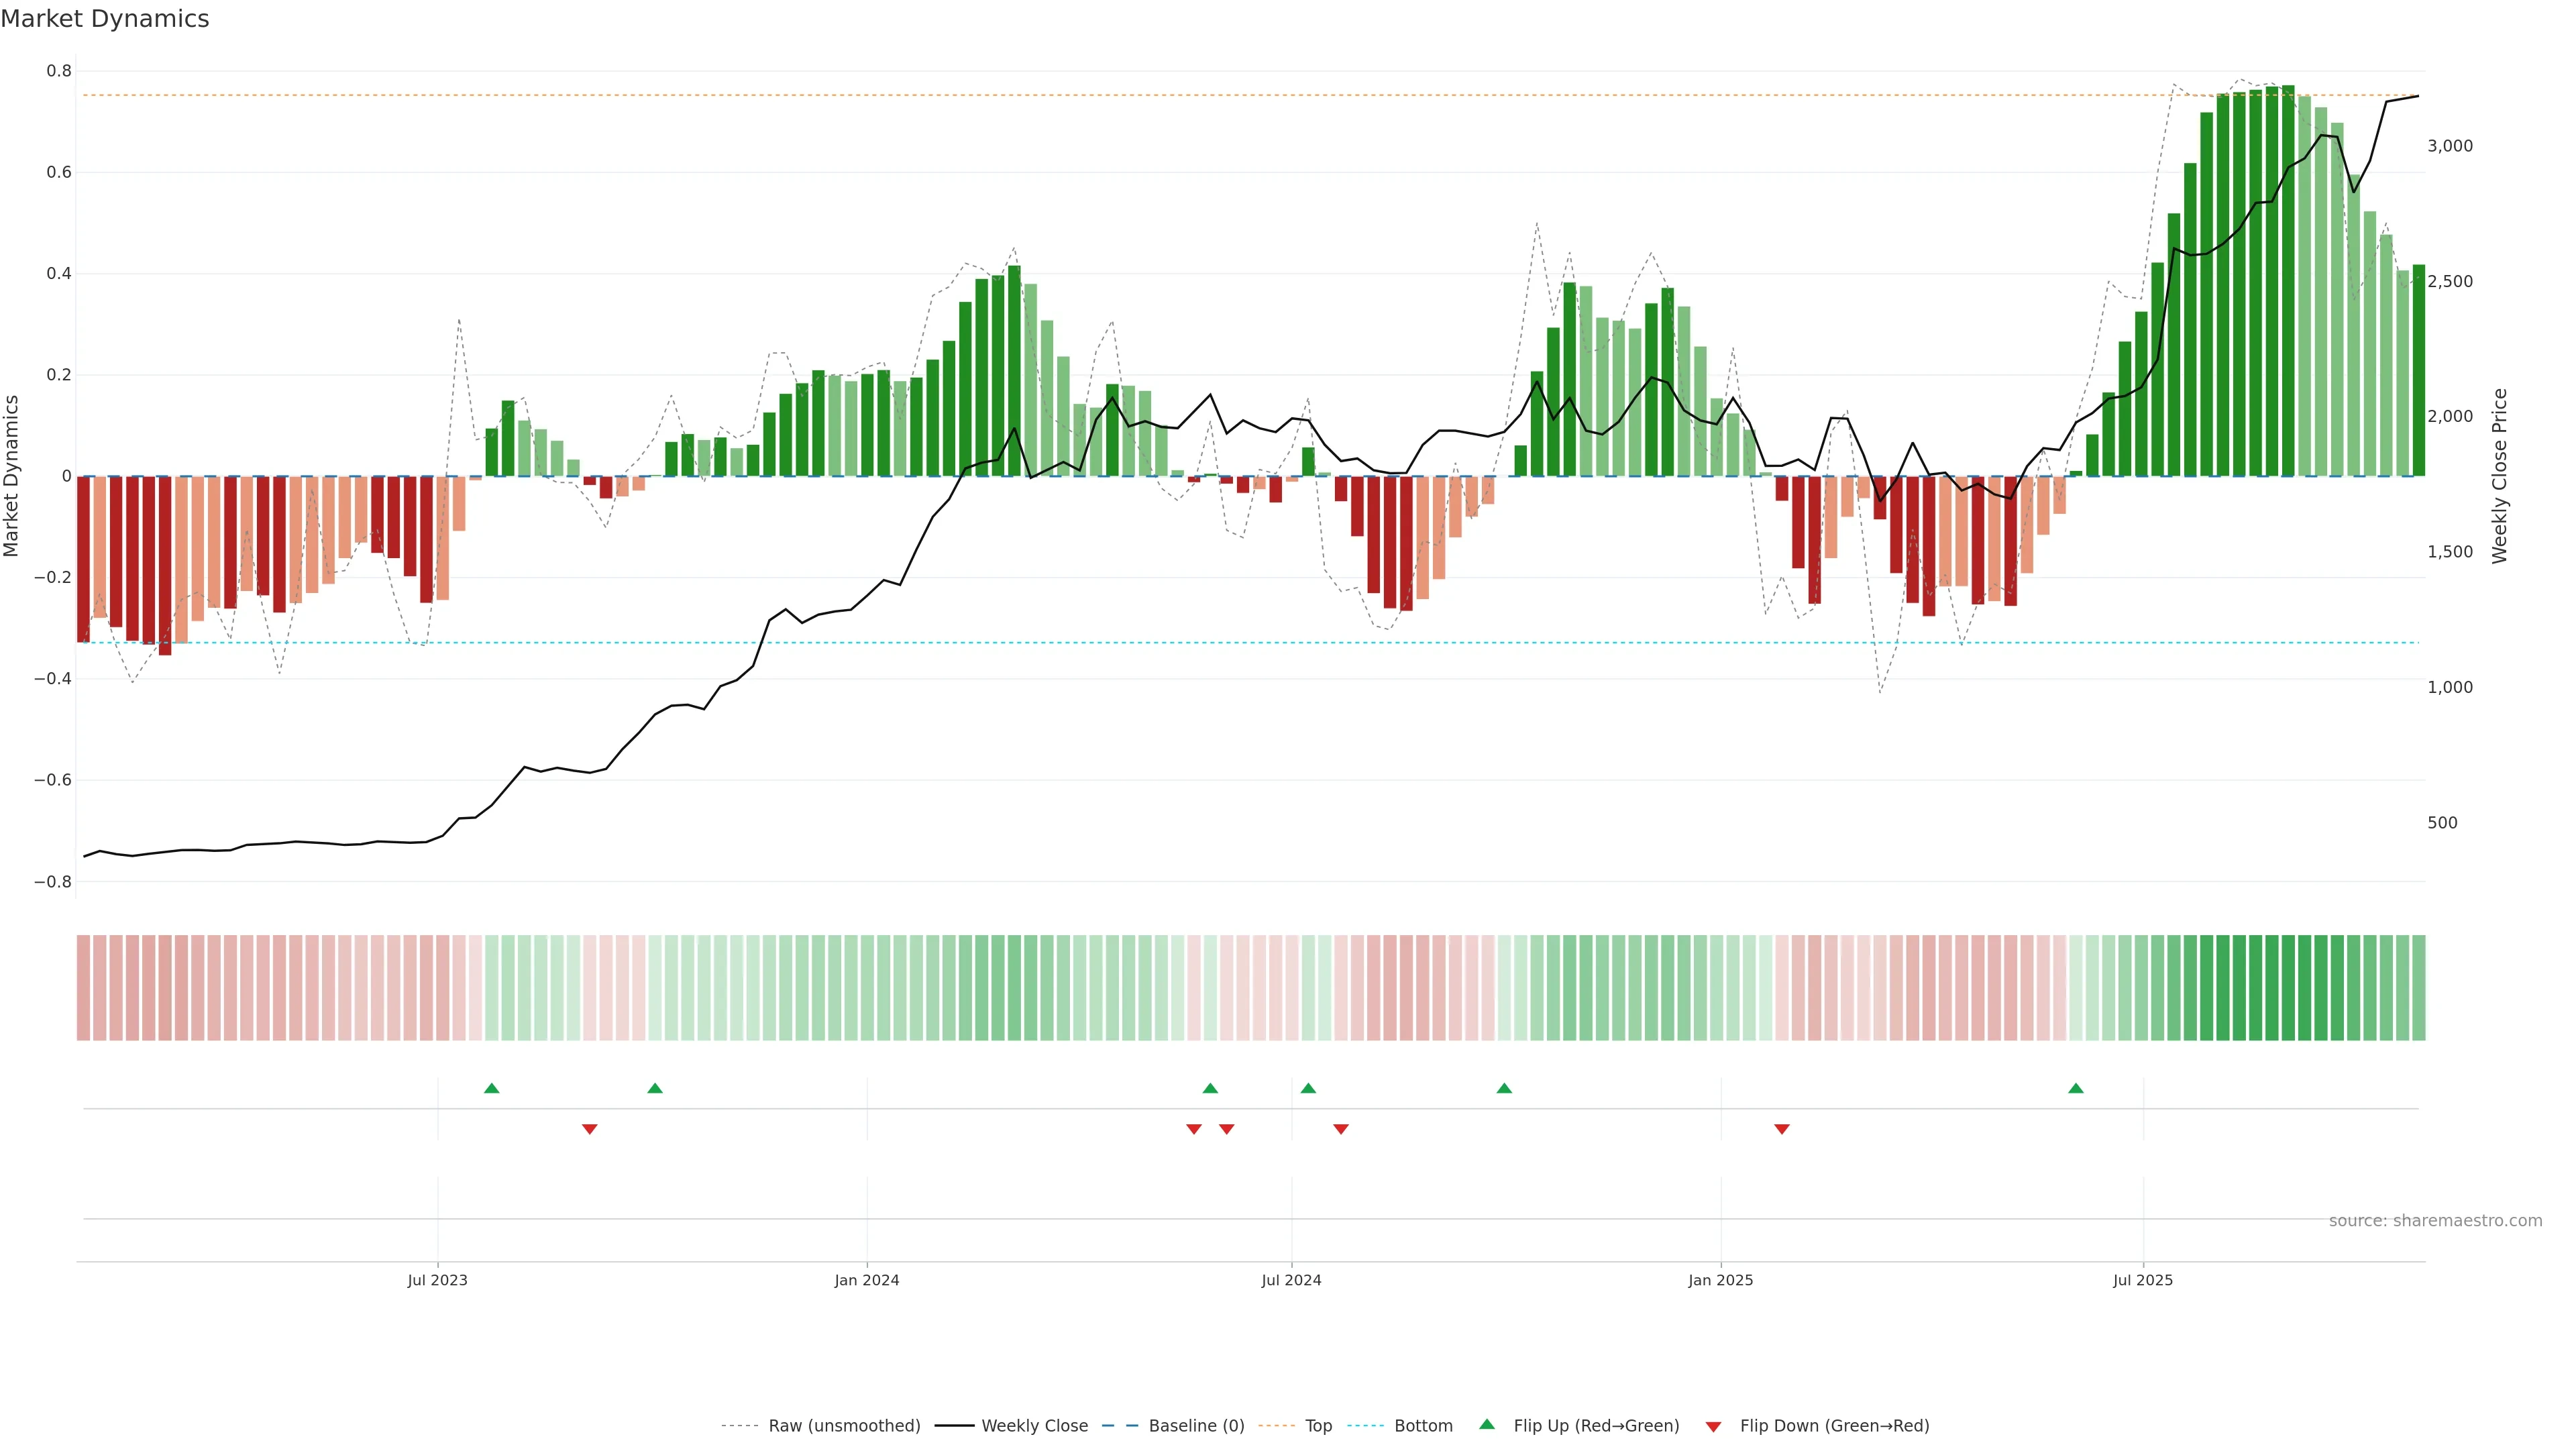The image size is (2576, 1449).
Task: Click the first green flip-up triangle after Jul 2023
Action: (x=491, y=1088)
